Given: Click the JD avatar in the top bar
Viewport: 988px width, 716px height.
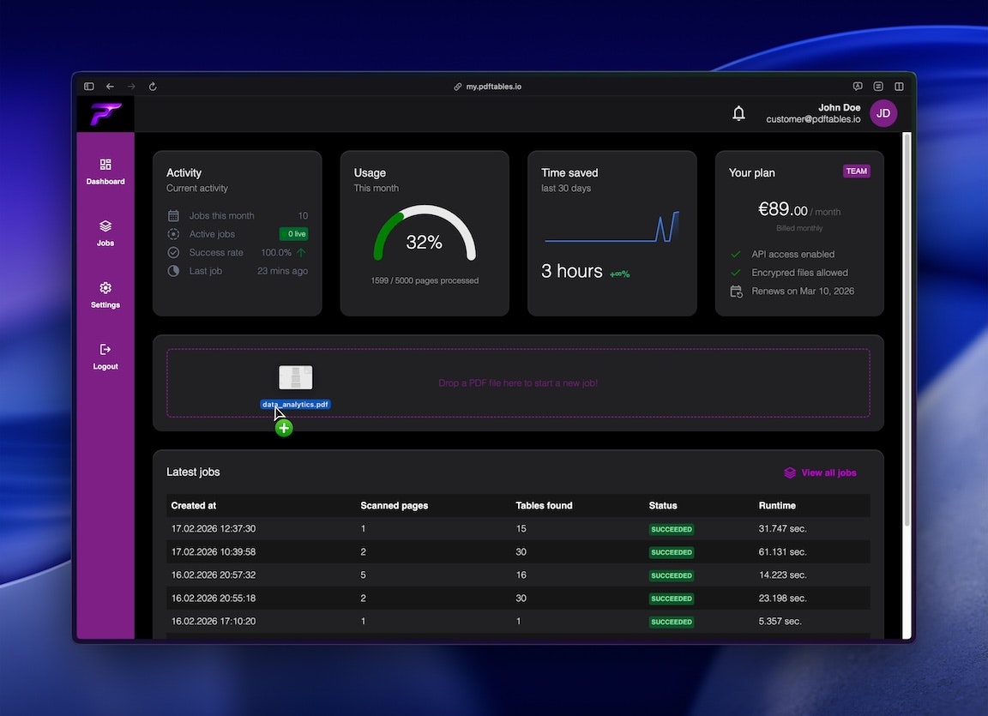Looking at the screenshot, I should 883,112.
